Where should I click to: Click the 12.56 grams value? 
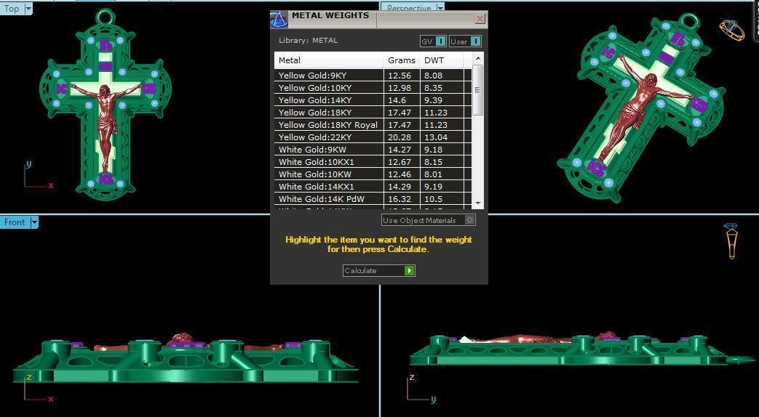pyautogui.click(x=400, y=76)
